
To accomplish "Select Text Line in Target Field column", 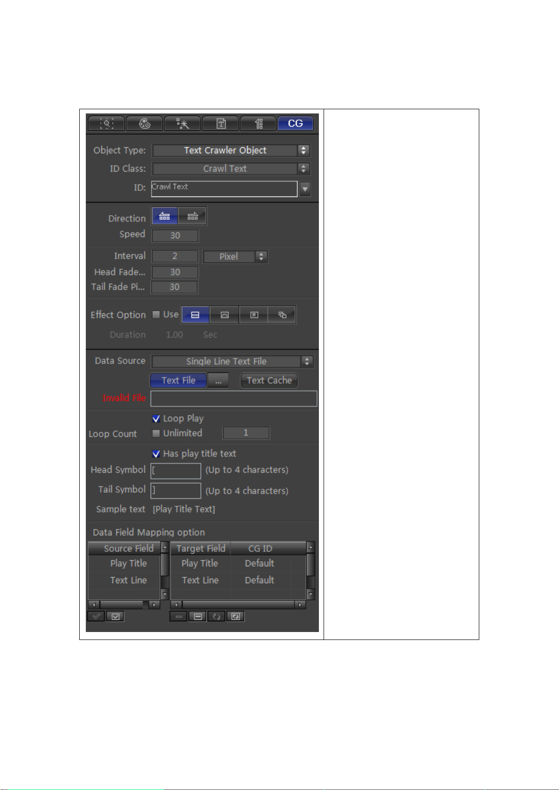I will (x=200, y=580).
